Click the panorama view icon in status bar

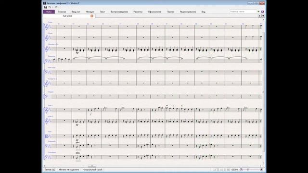pyautogui.click(x=229, y=170)
